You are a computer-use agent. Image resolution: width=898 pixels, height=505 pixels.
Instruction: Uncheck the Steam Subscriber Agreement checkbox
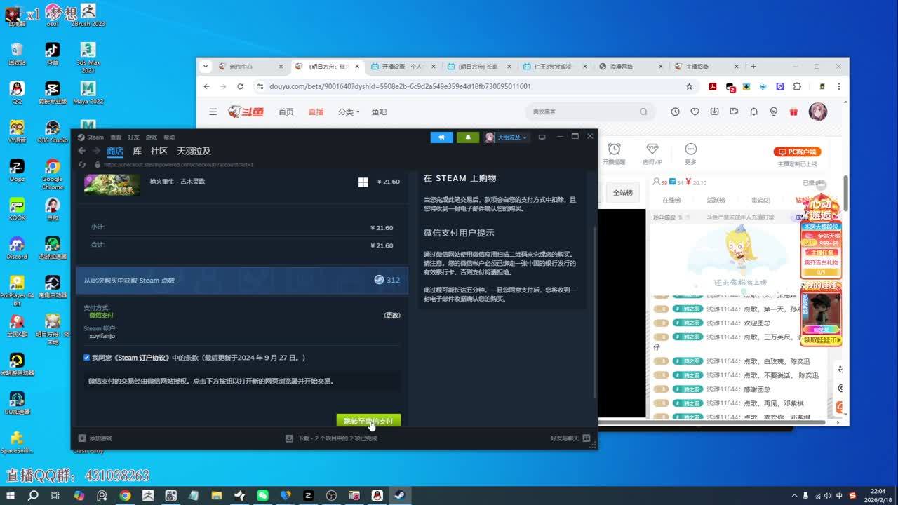(86, 358)
